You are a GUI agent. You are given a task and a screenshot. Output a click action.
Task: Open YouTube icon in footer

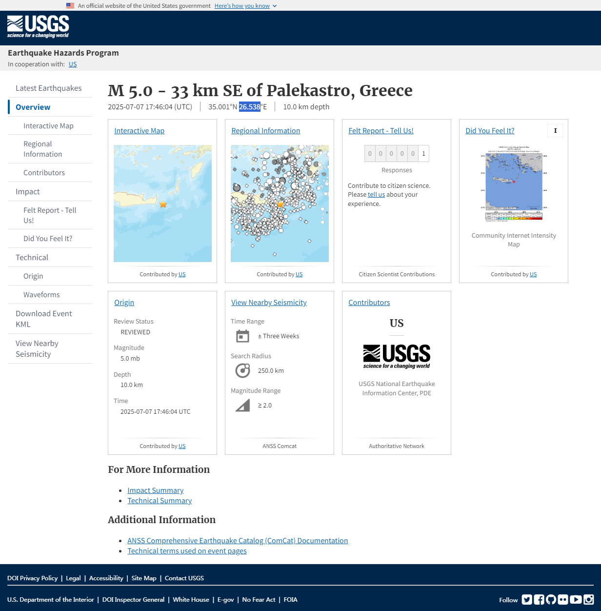click(x=576, y=600)
